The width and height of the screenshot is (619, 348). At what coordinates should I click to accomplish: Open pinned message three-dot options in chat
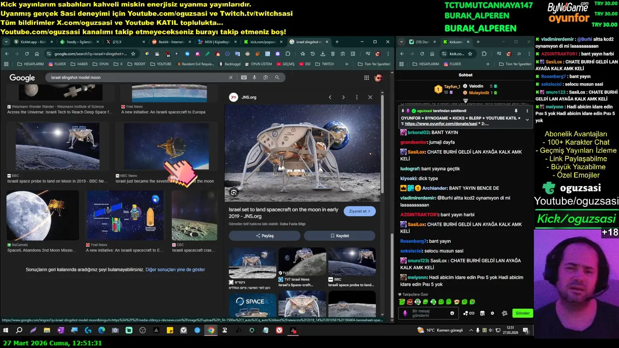[x=527, y=111]
